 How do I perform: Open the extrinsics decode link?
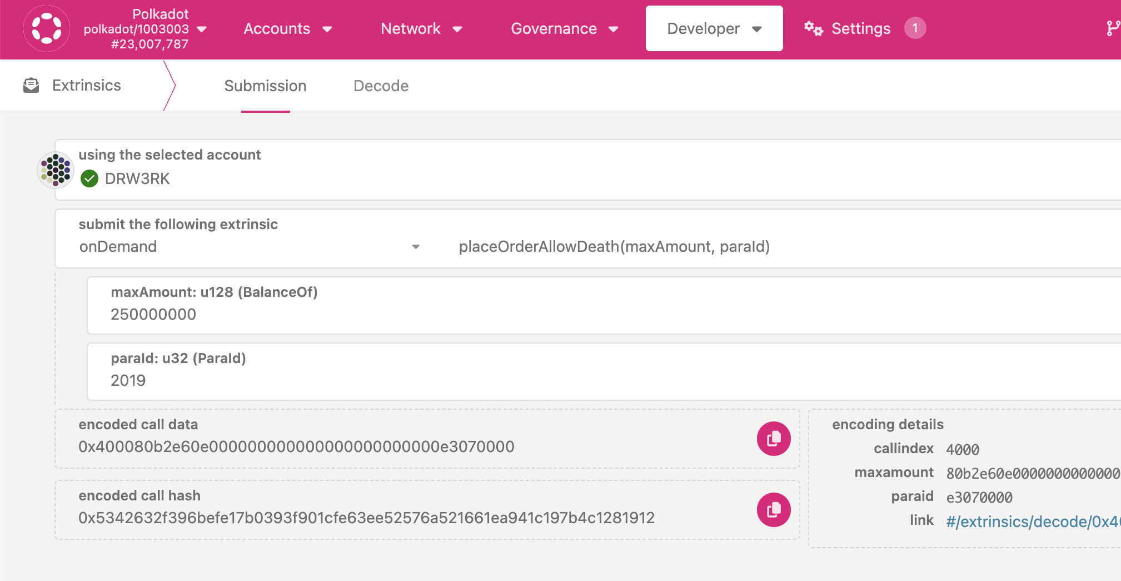pyautogui.click(x=1032, y=522)
